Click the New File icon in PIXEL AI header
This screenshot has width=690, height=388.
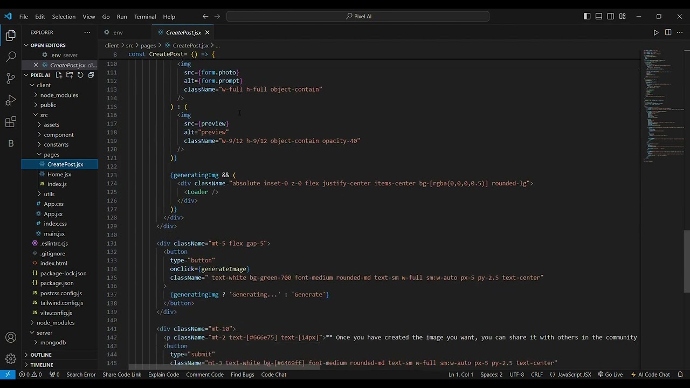click(59, 75)
